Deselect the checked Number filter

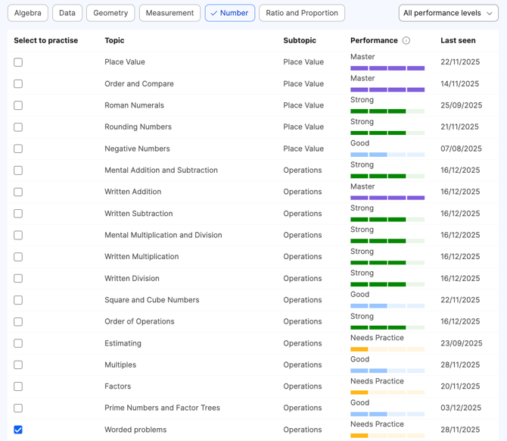(229, 13)
